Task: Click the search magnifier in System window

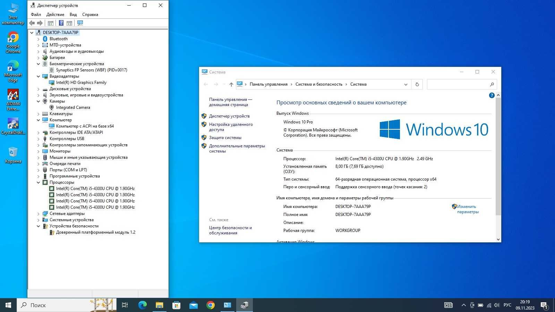Action: tap(492, 84)
